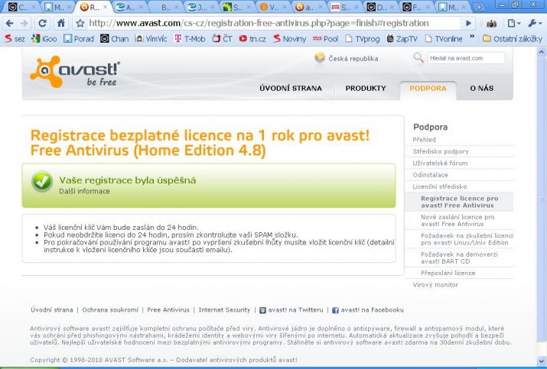Select the Česká republika country link
This screenshot has width=547, height=369.
pos(353,59)
